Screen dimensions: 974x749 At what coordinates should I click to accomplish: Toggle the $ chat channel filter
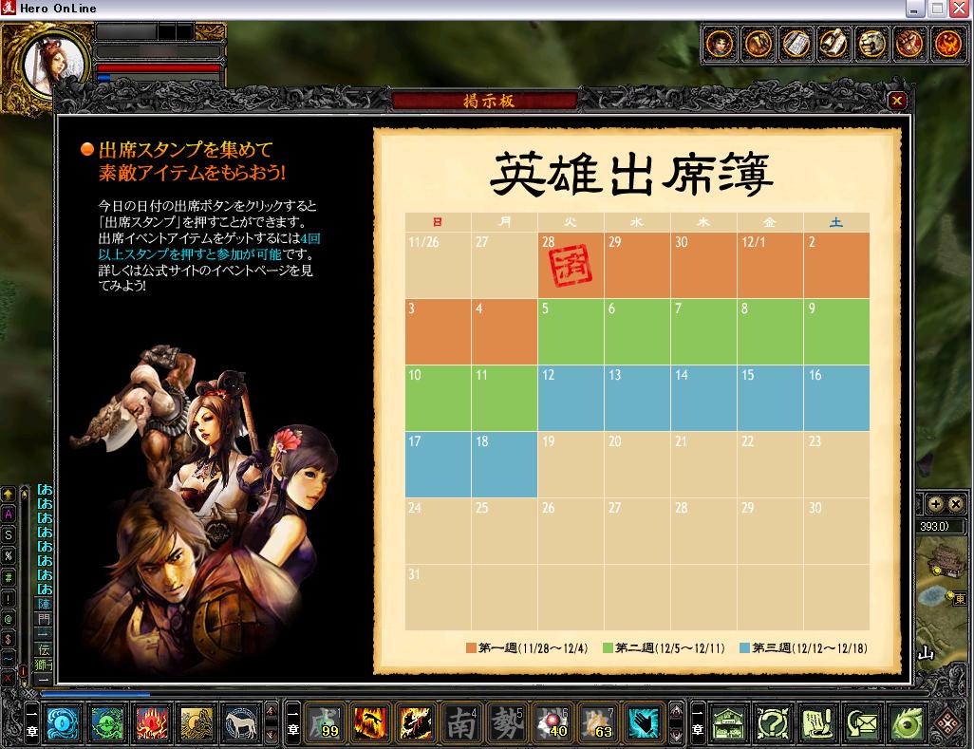pyautogui.click(x=9, y=639)
